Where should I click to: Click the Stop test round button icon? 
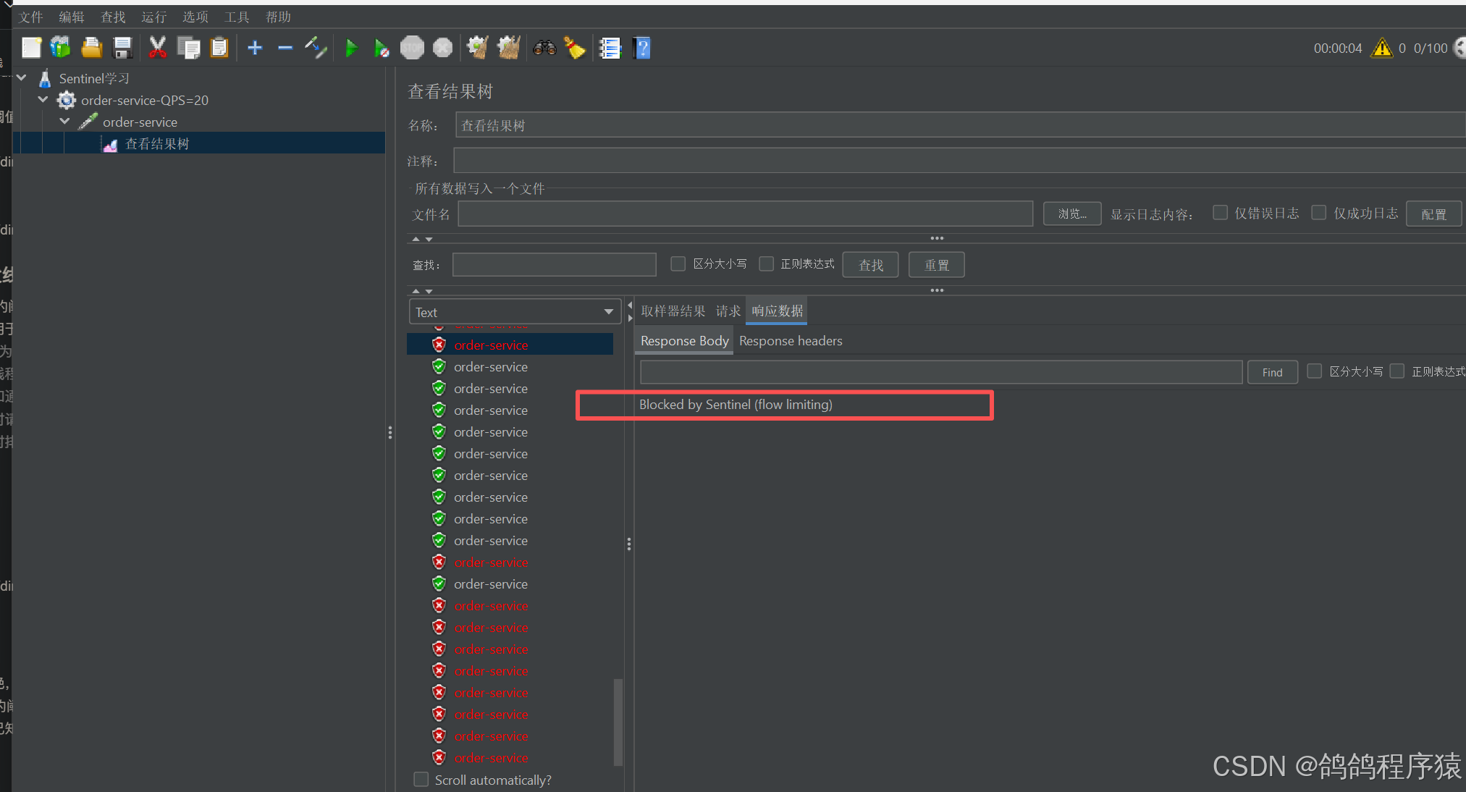point(412,49)
